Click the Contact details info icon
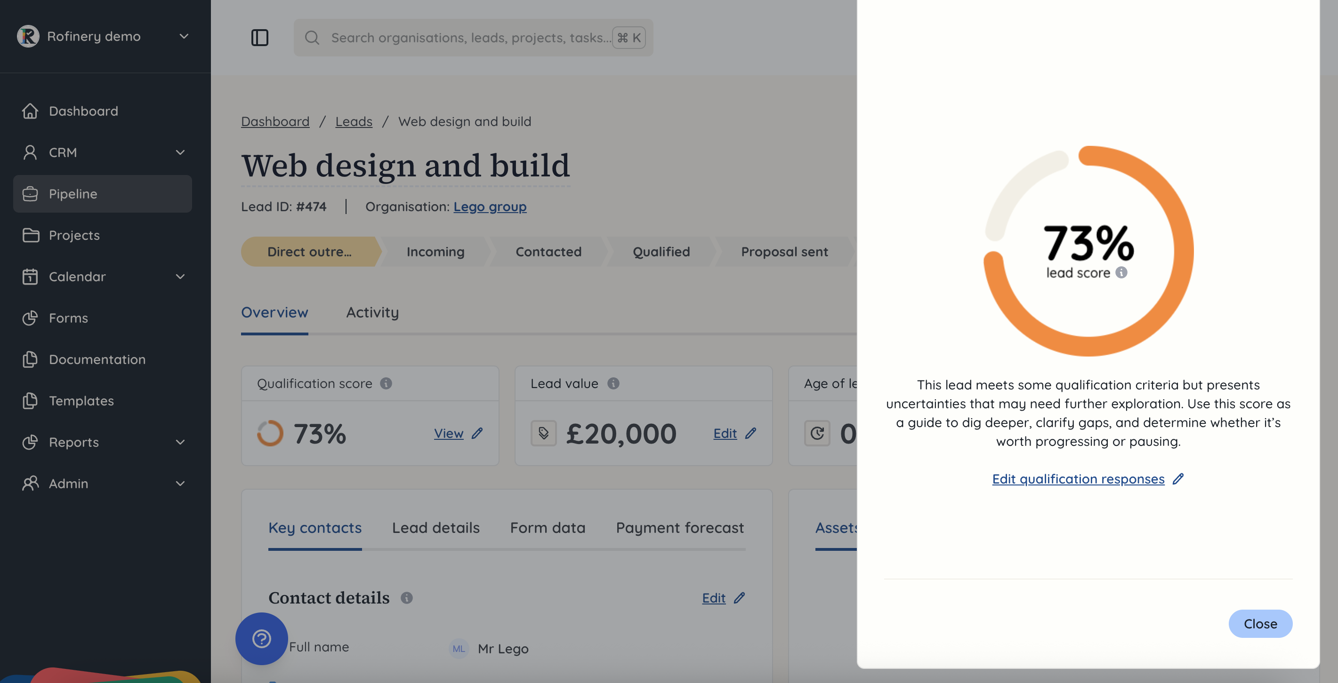 (x=407, y=598)
